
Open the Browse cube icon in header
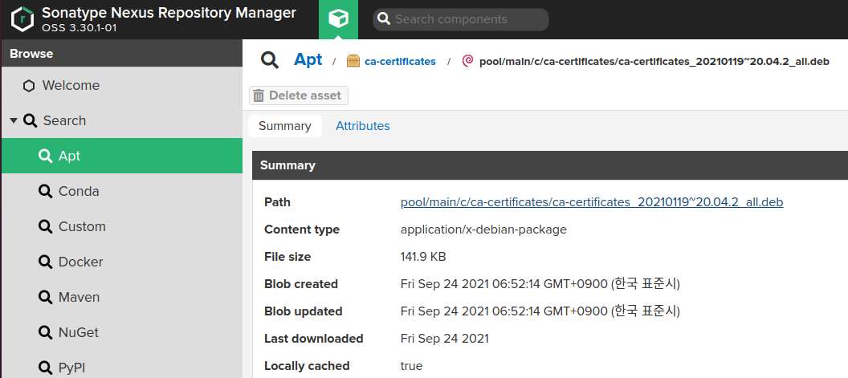(x=339, y=19)
